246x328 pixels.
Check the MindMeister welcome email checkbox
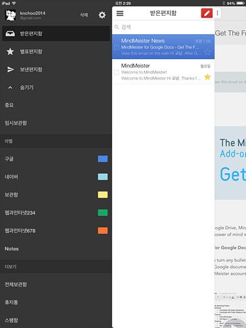click(x=117, y=72)
